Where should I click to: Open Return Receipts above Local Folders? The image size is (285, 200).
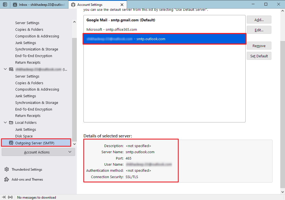28,116
